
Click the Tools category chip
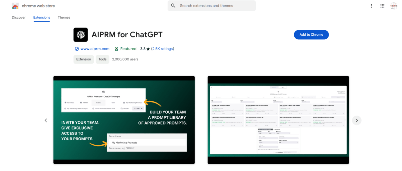point(102,59)
